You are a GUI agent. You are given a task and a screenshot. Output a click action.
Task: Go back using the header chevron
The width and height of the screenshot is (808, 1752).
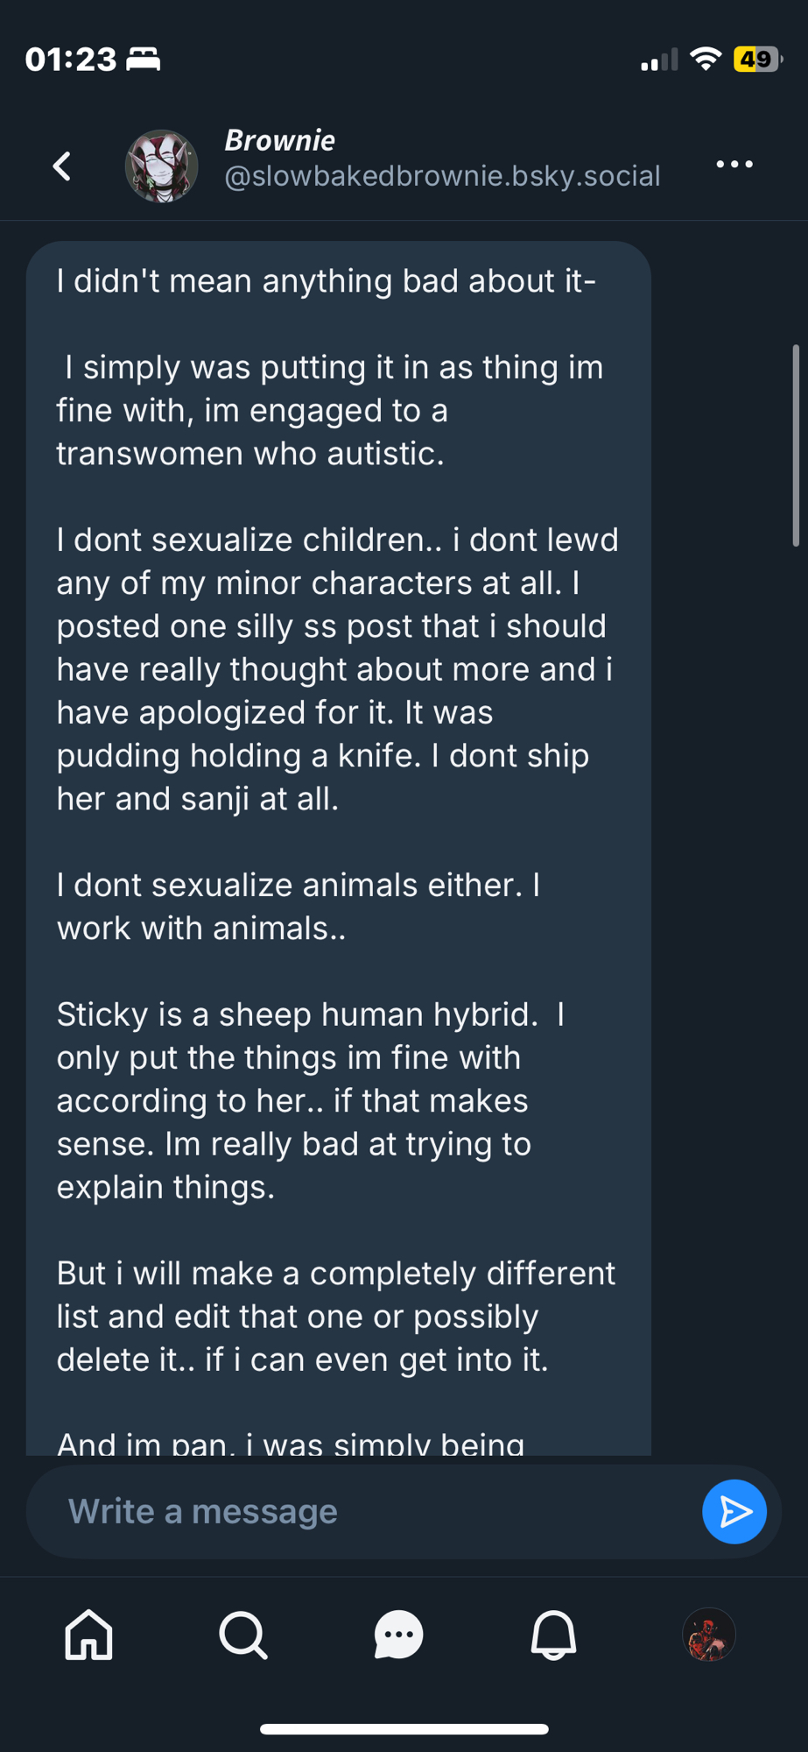point(61,166)
